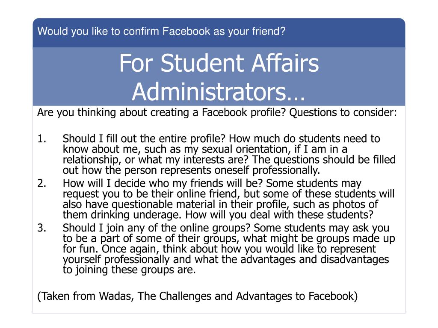Click the list number 2.
This screenshot has height=328, width=438.
click(x=42, y=183)
